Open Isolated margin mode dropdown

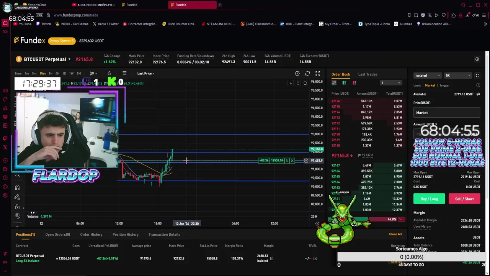pyautogui.click(x=428, y=76)
